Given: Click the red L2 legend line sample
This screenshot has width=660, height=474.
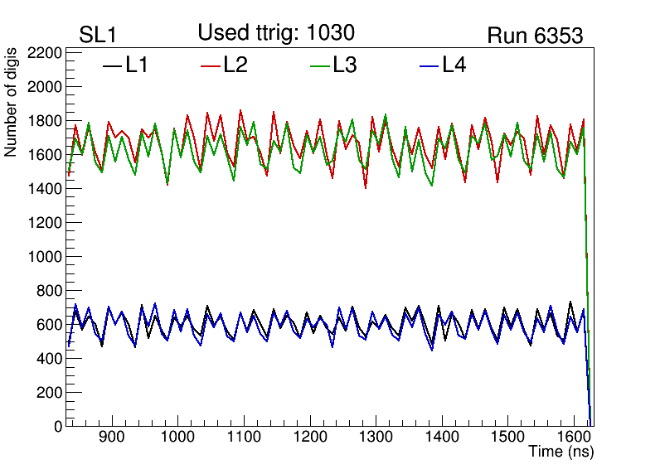Looking at the screenshot, I should click(x=211, y=66).
